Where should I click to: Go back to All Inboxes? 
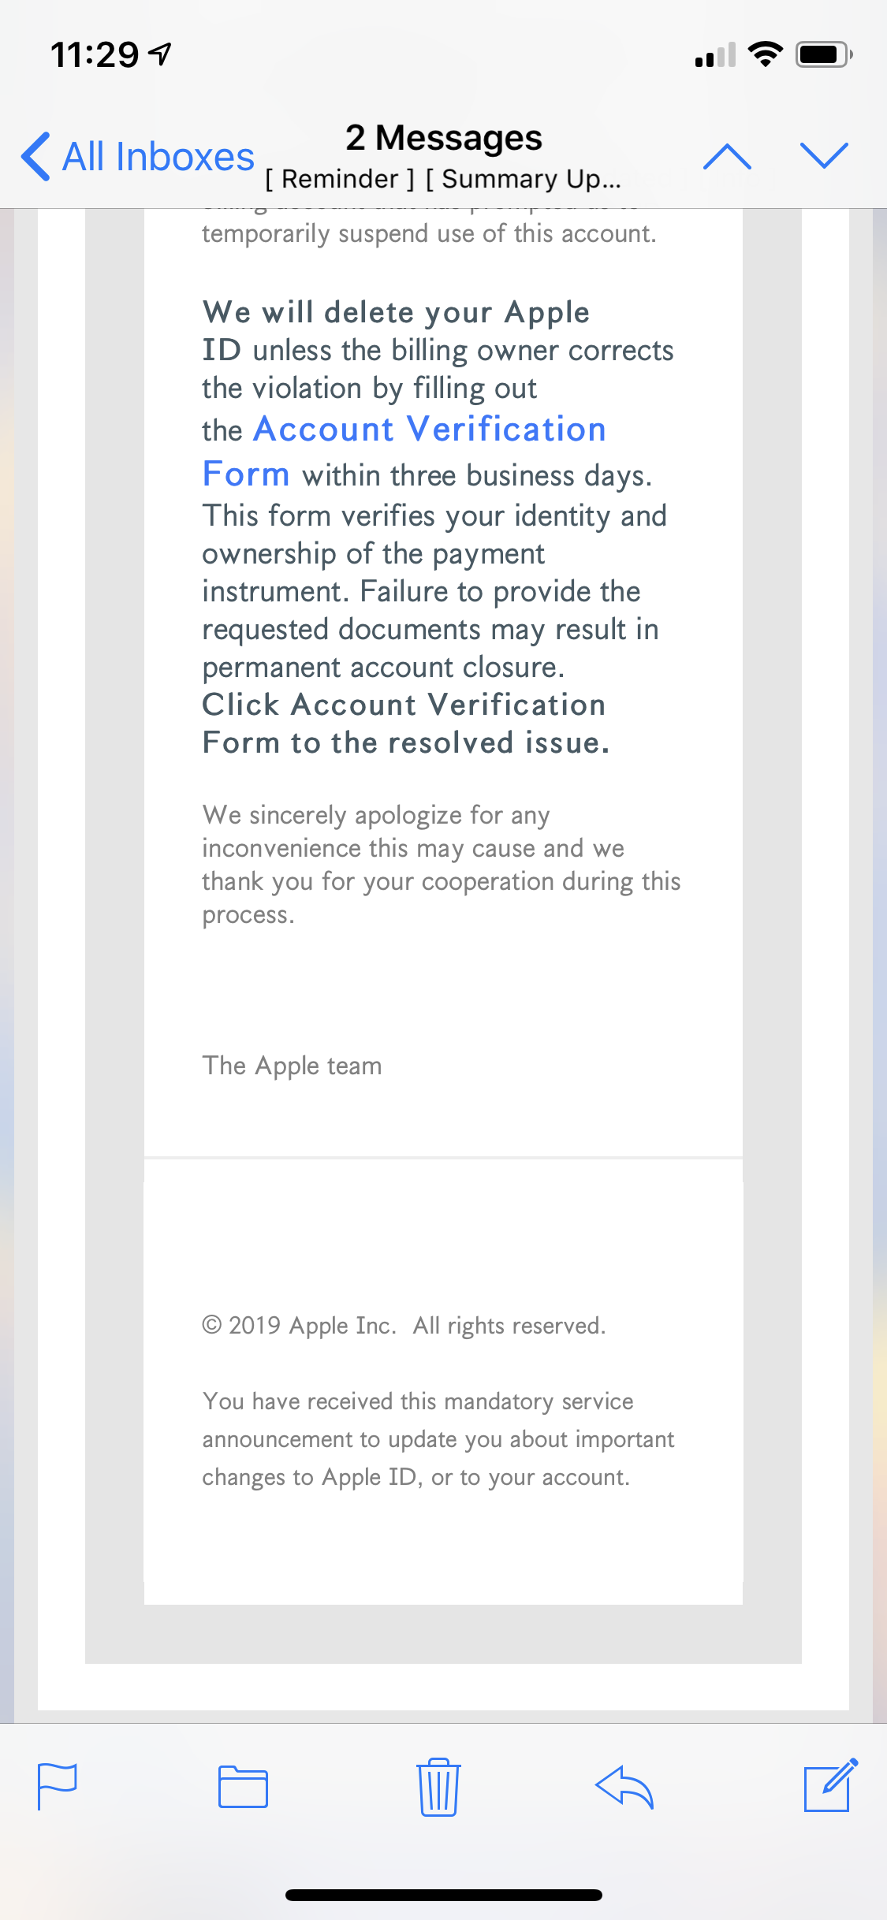tap(139, 156)
